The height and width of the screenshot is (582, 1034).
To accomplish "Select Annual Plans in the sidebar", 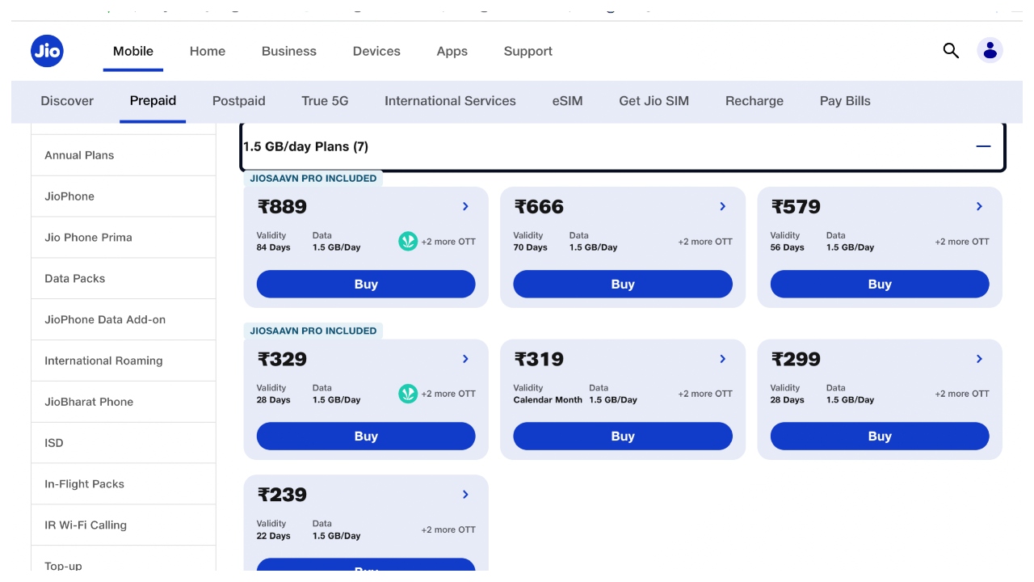I will pos(79,155).
